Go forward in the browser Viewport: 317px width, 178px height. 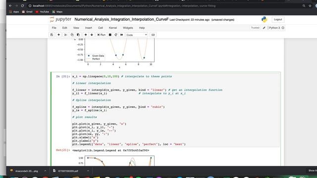[16, 6]
